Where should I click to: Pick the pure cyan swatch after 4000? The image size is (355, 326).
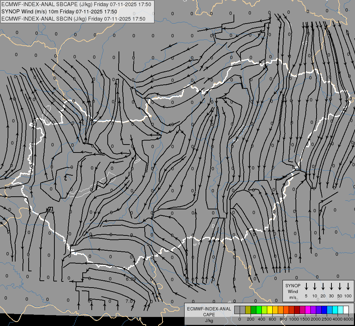tap(335, 310)
